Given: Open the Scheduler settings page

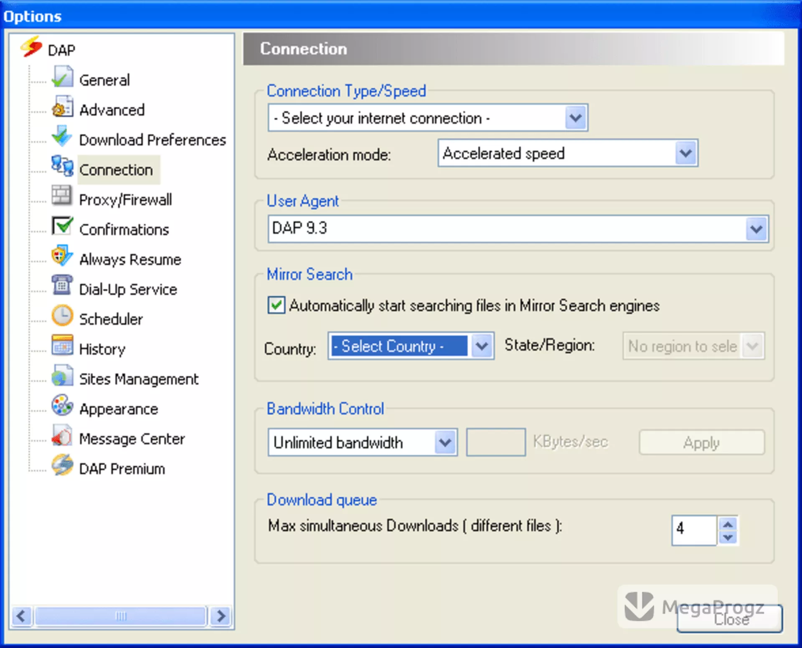Looking at the screenshot, I should tap(111, 319).
